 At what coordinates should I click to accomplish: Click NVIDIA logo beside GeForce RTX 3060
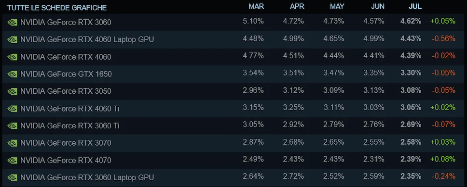12,22
